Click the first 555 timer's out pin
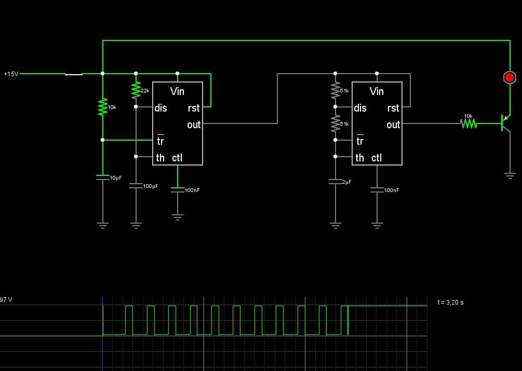The width and height of the screenshot is (522, 371). point(194,125)
